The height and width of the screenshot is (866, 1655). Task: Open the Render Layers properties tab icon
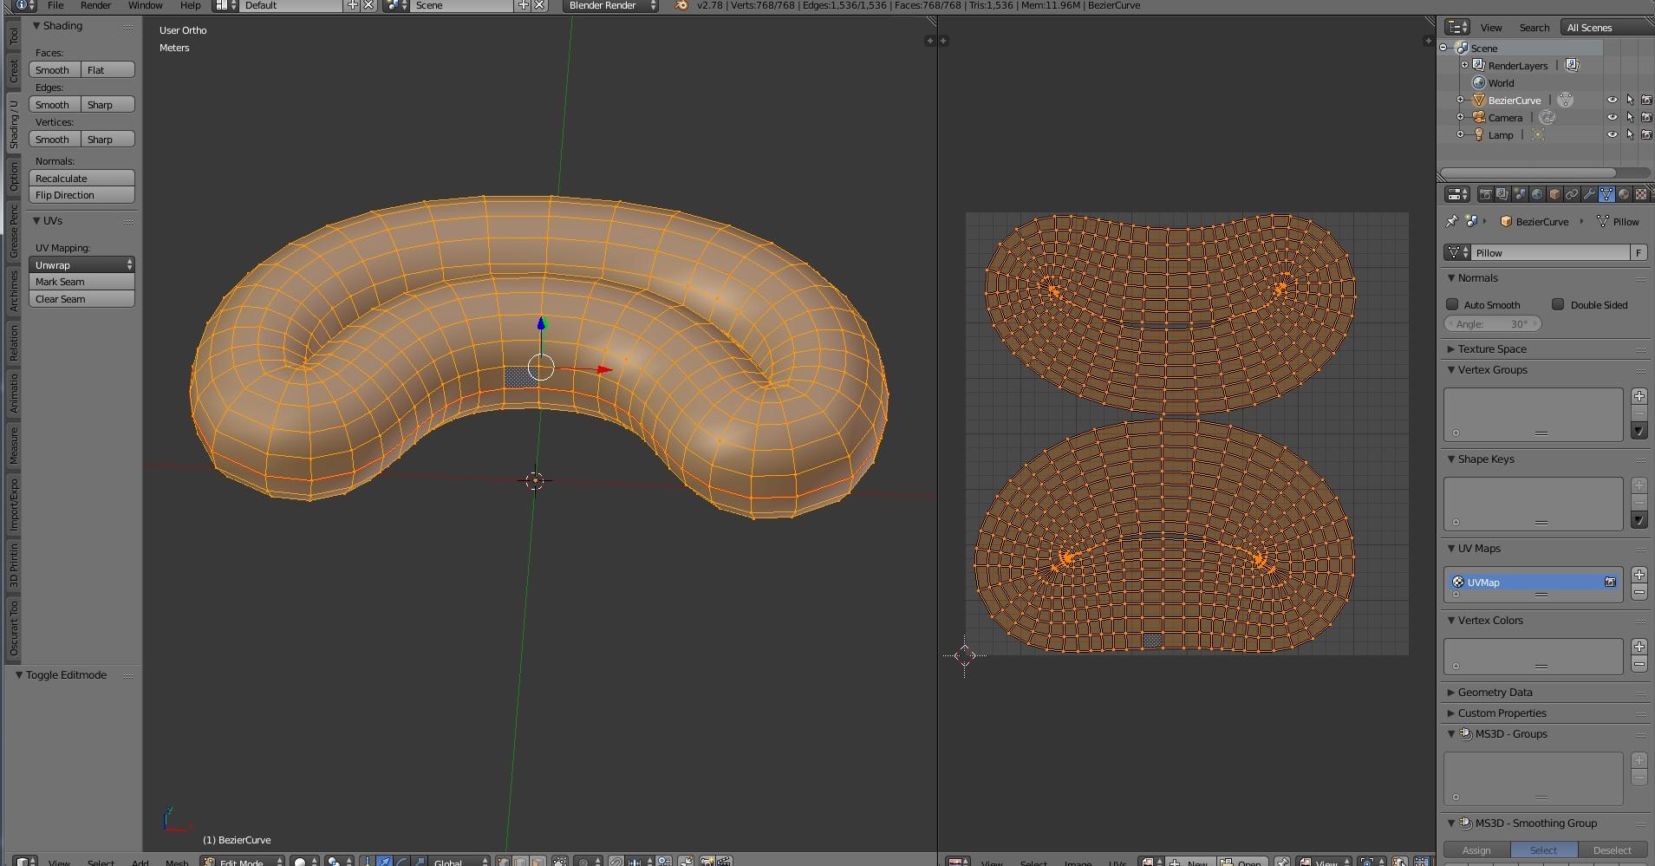point(1502,194)
